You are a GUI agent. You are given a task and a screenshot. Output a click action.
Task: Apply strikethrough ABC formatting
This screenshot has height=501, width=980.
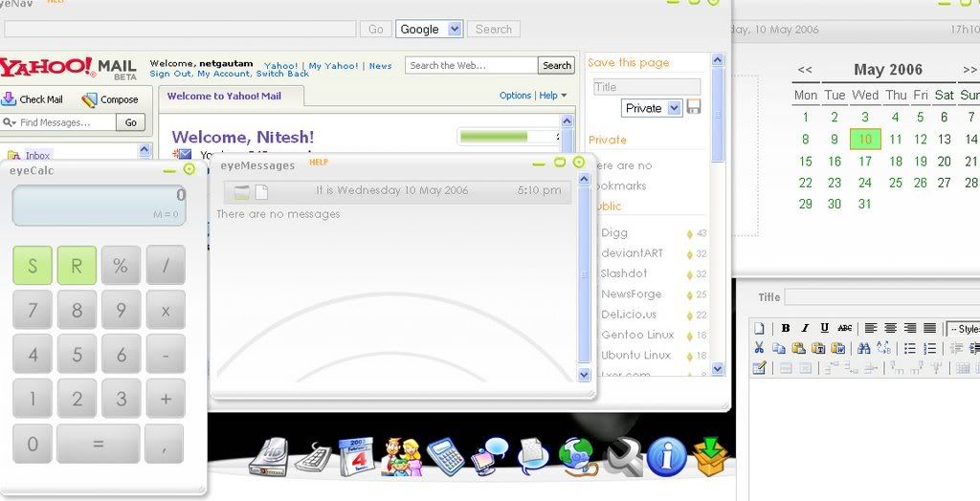coord(844,328)
